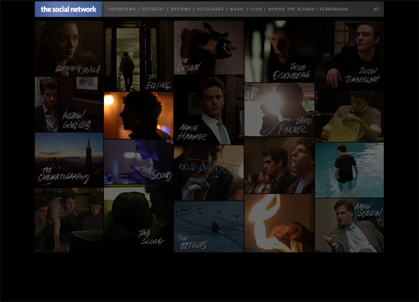This screenshot has height=302, width=419.
Task: Click the two men in audience image
Action: tap(279, 165)
